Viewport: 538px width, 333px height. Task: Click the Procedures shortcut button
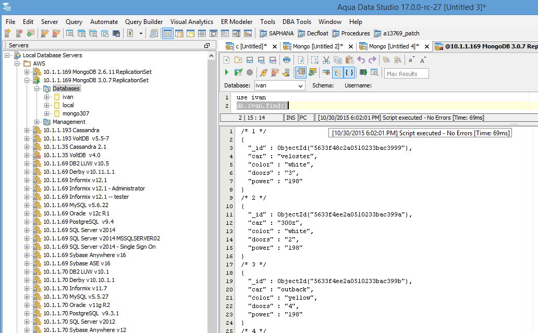coord(351,33)
